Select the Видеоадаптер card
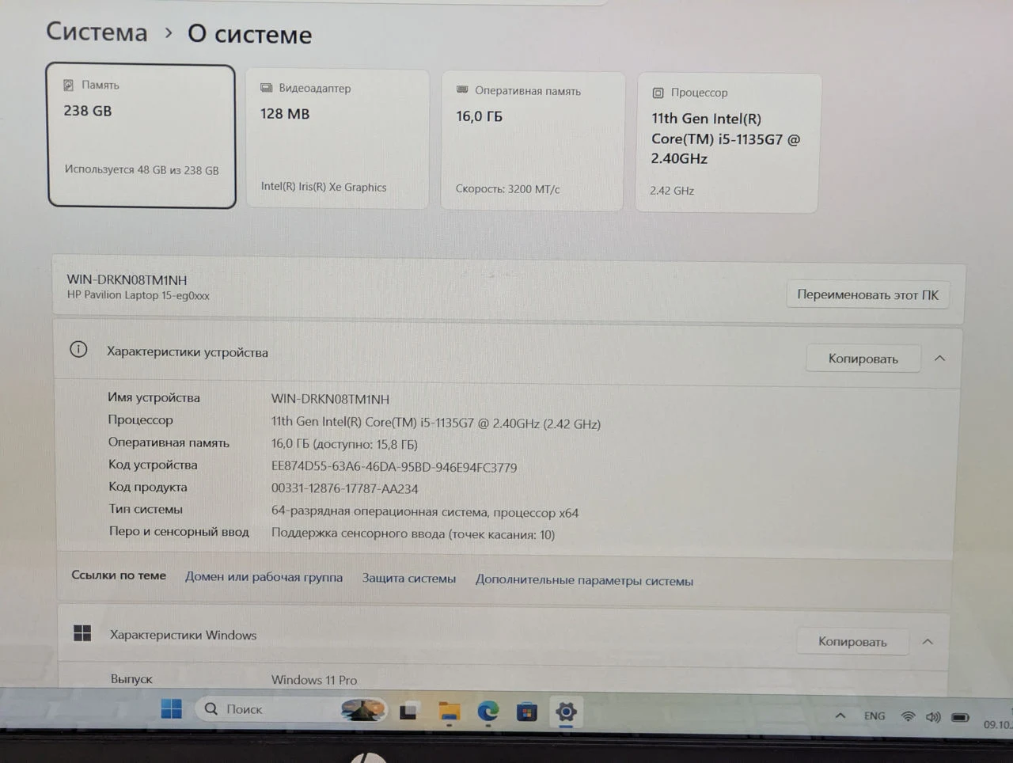The height and width of the screenshot is (763, 1013). 338,139
